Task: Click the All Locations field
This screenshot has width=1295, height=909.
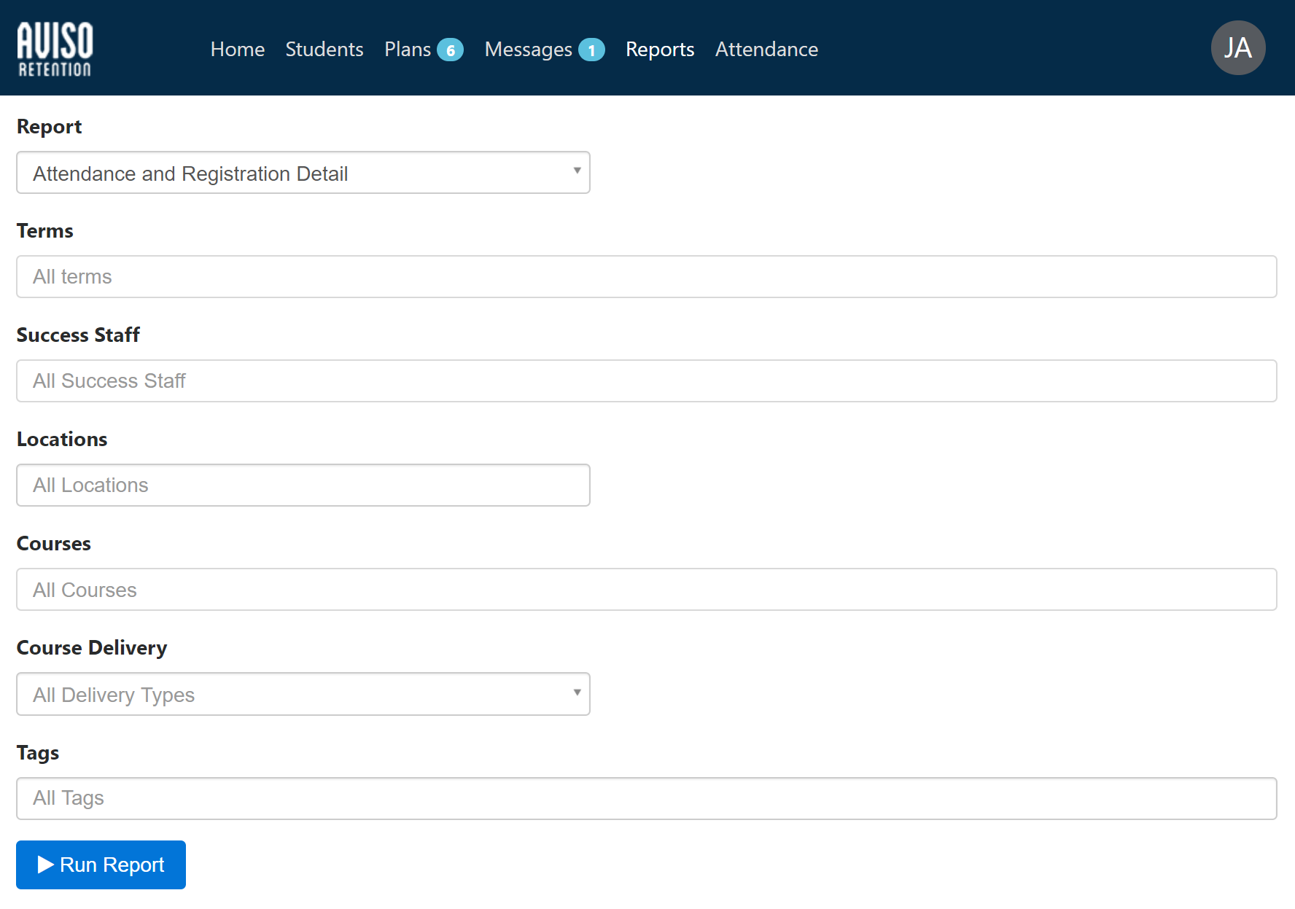Action: coord(303,485)
